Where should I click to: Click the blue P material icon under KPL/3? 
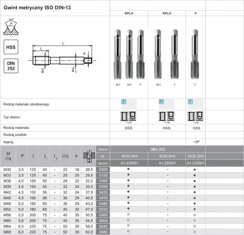[x=124, y=102]
